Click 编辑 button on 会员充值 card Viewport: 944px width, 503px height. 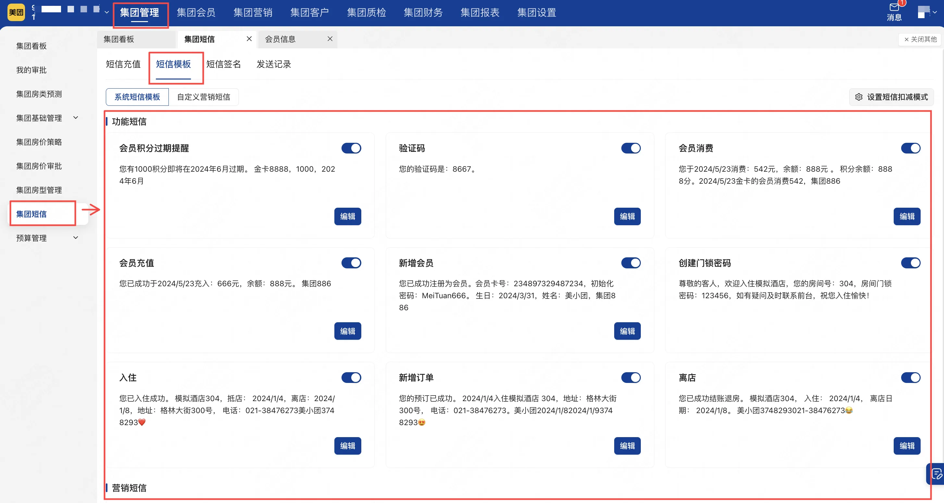[347, 331]
